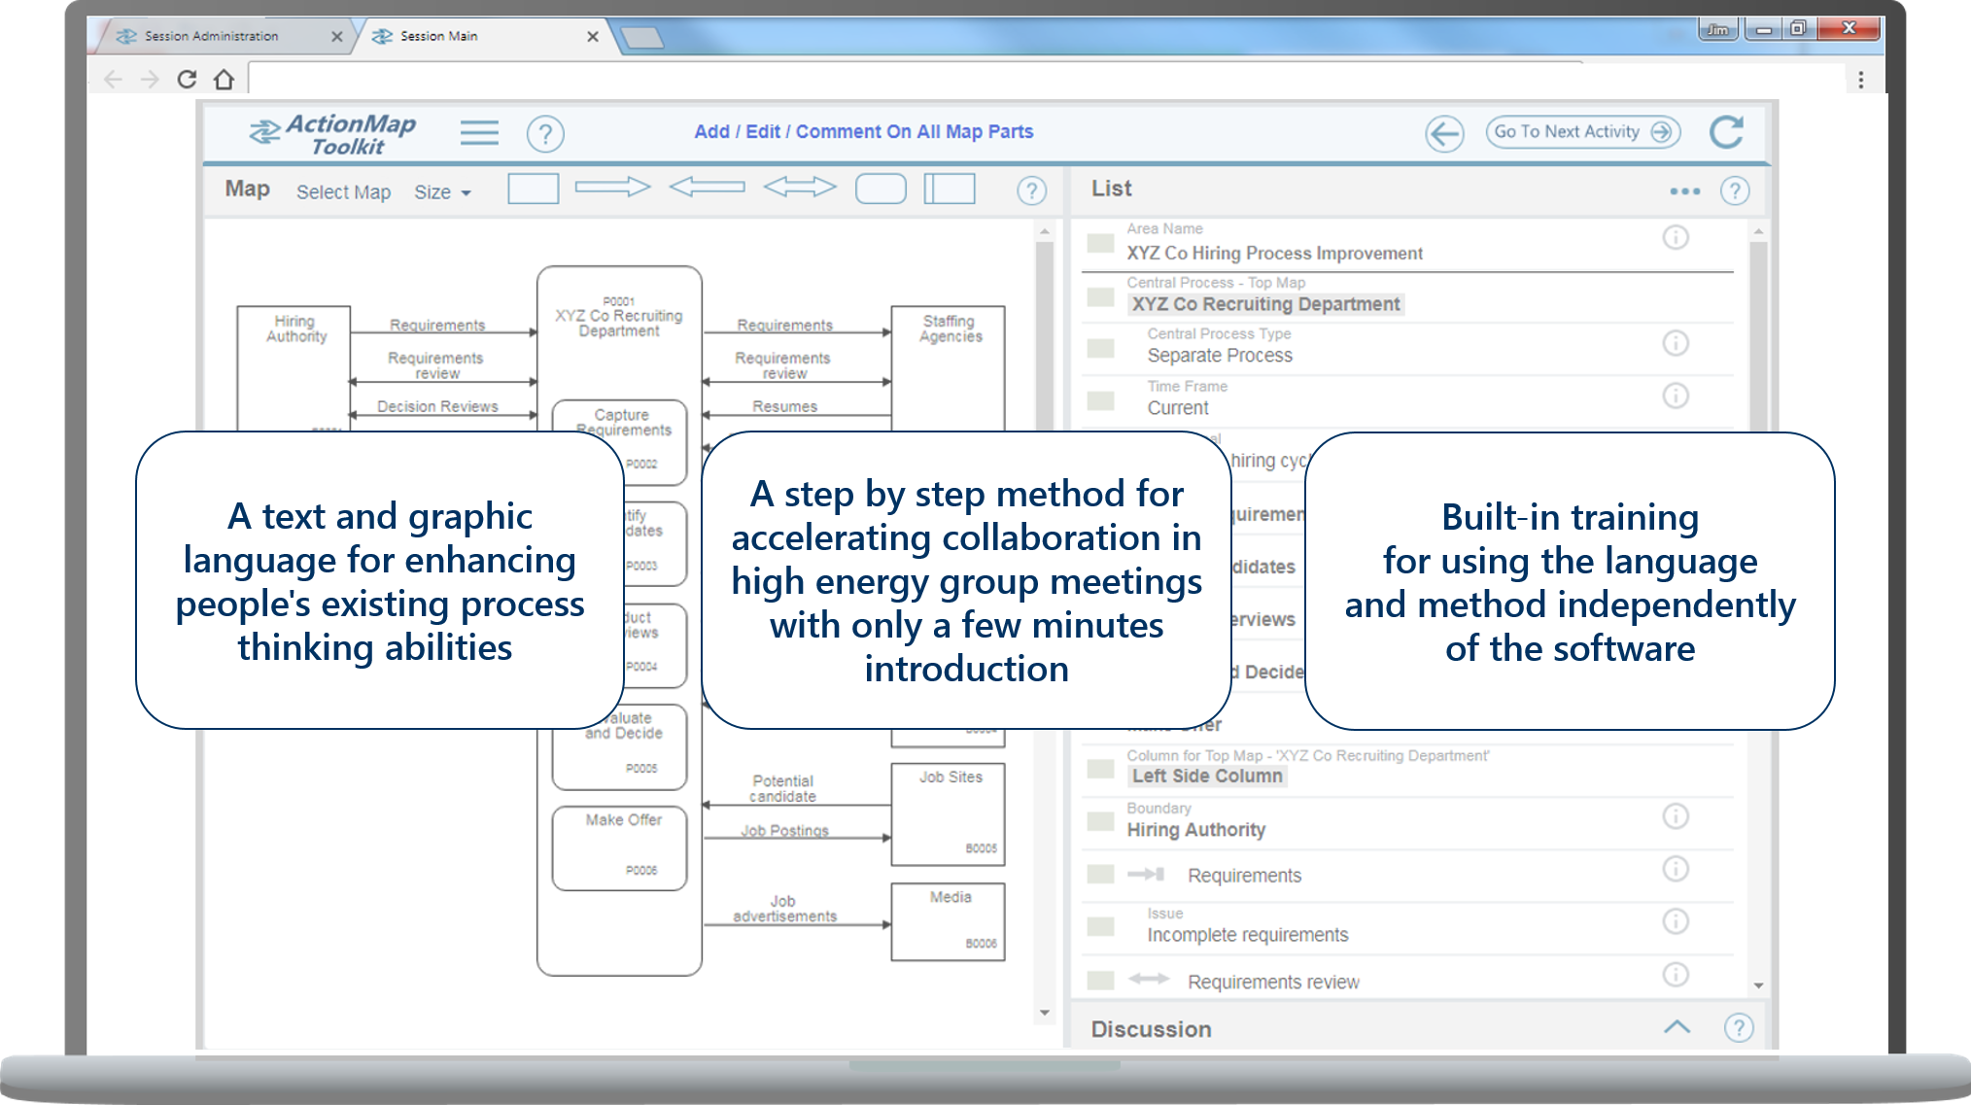Select the rectangle box shape tool
Image resolution: width=1971 pixels, height=1105 pixels.
(533, 189)
